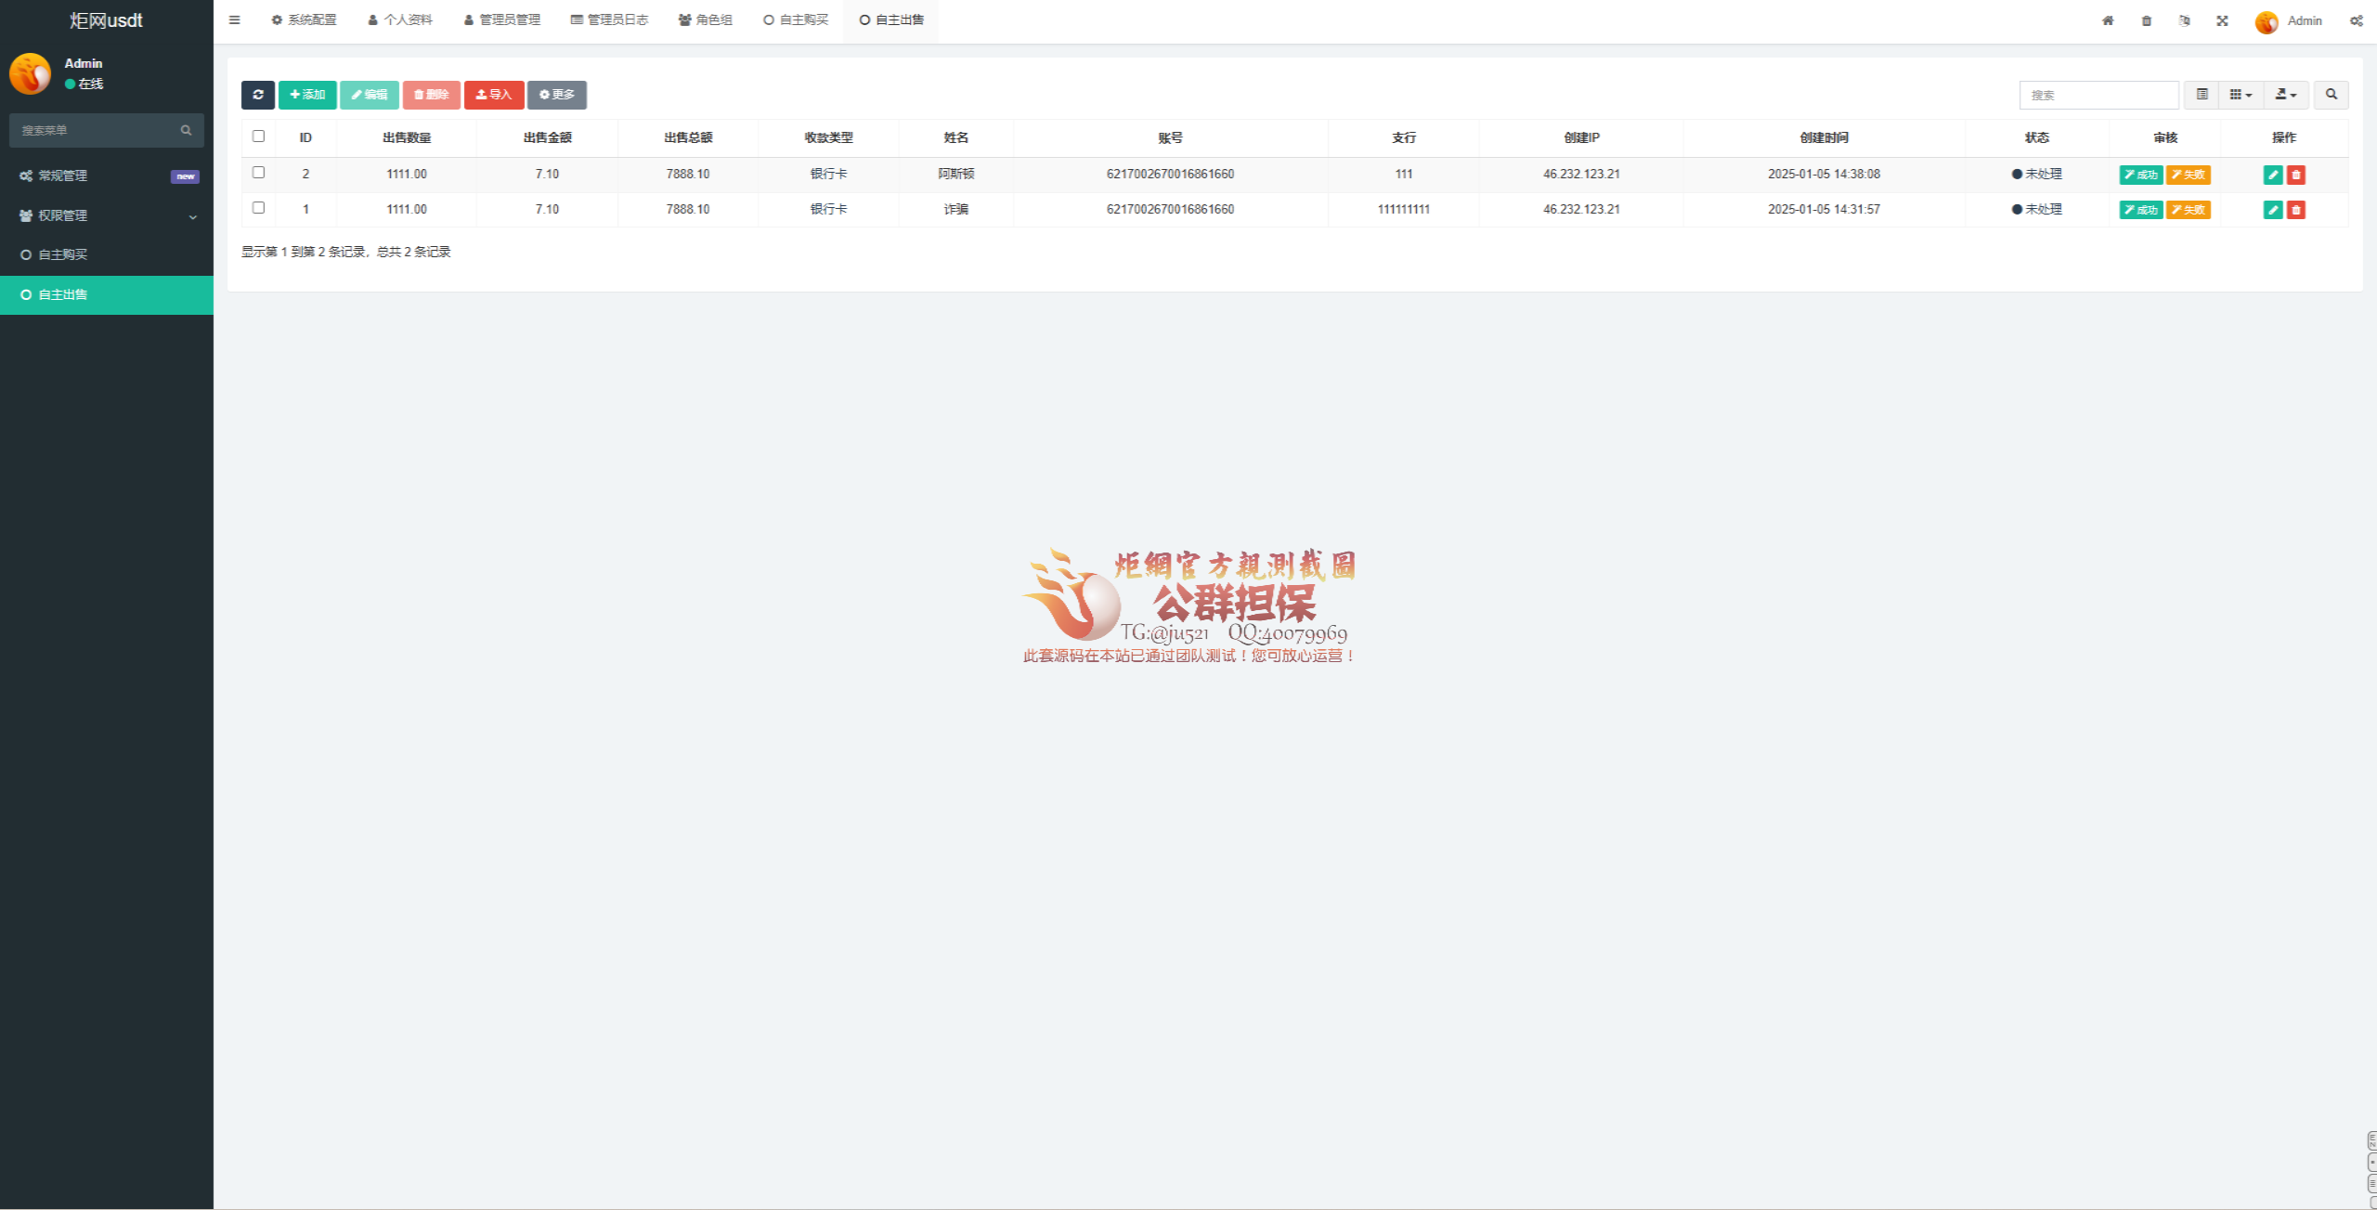Toggle the sidebar hamburger menu
Image resolution: width=2377 pixels, height=1210 pixels.
click(x=234, y=20)
